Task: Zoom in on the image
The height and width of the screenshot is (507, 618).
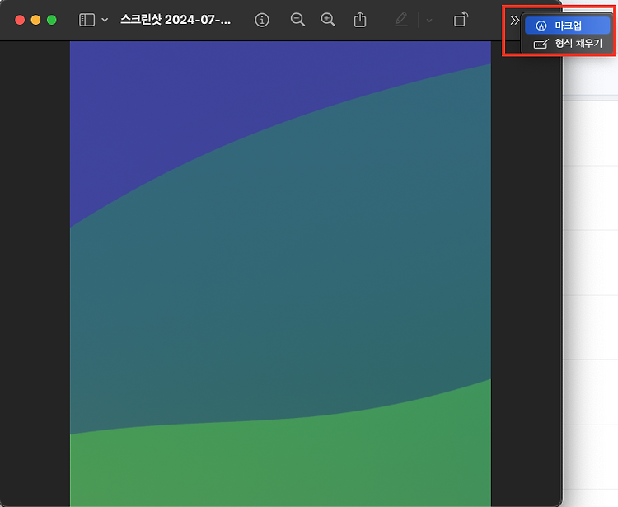Action: point(328,20)
